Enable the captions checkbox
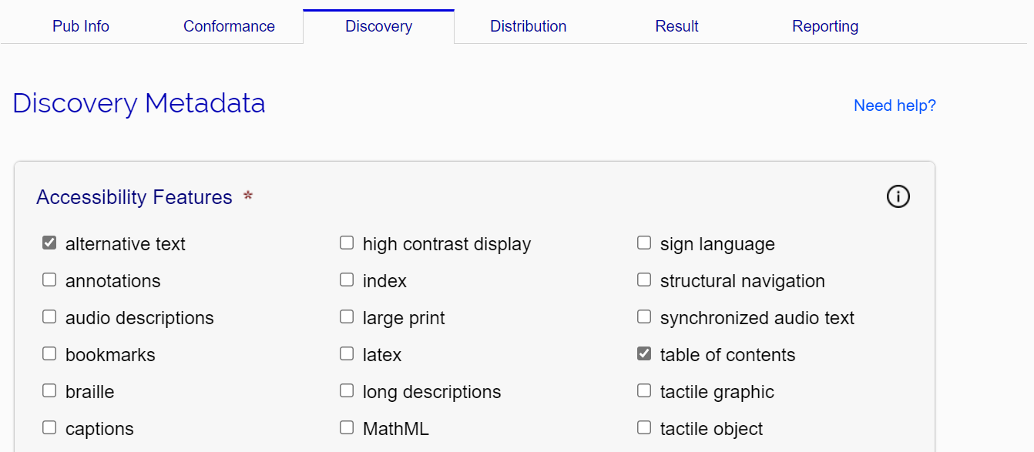The image size is (1034, 452). point(49,428)
